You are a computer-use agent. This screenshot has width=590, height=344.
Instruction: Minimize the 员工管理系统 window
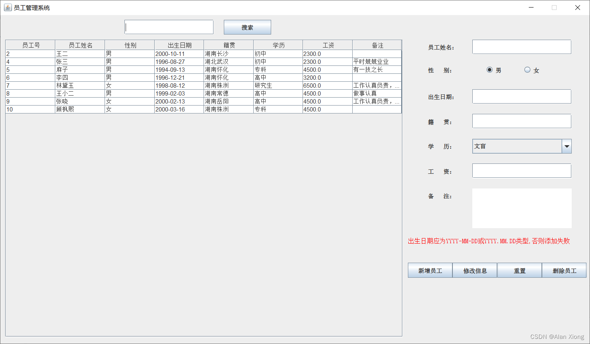click(x=531, y=8)
